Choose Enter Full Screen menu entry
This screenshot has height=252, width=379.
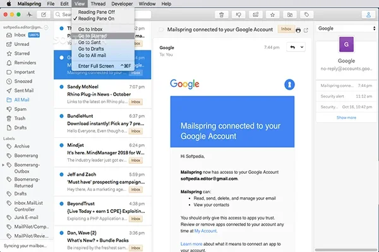pyautogui.click(x=103, y=66)
